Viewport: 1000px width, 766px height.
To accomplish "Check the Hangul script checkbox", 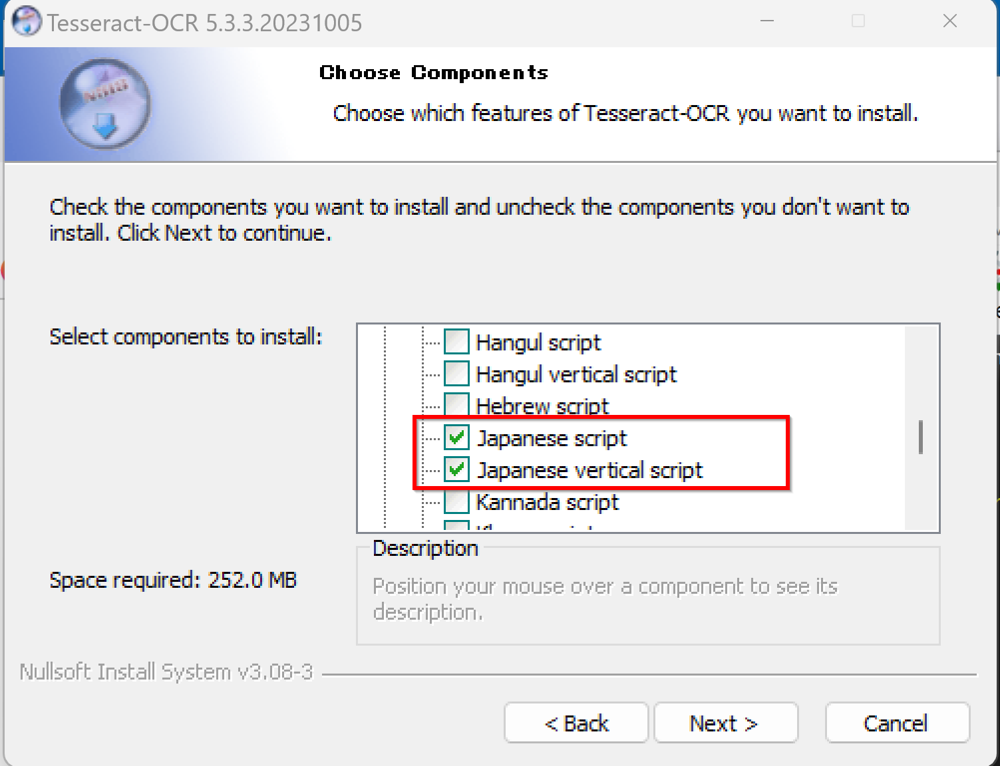I will (456, 342).
